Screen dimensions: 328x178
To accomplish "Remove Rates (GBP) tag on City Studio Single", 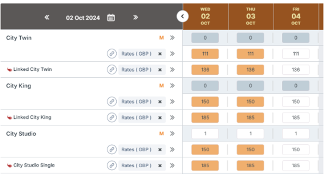I will (160, 166).
